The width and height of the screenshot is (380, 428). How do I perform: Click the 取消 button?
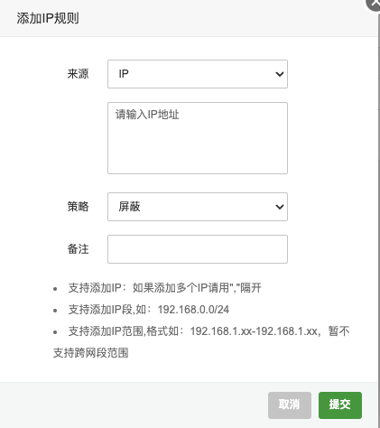(290, 405)
